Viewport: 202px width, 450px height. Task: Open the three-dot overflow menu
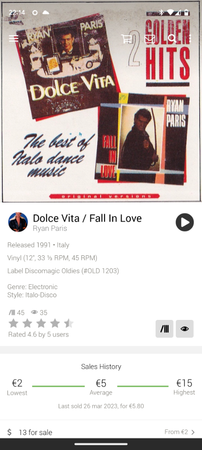(x=190, y=39)
